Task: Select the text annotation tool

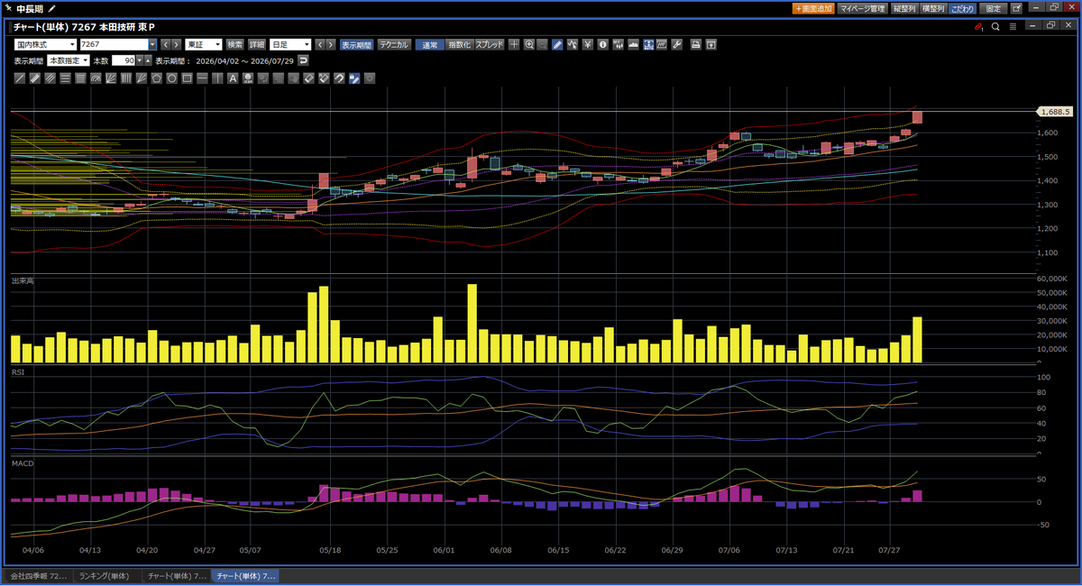Action: pos(233,78)
